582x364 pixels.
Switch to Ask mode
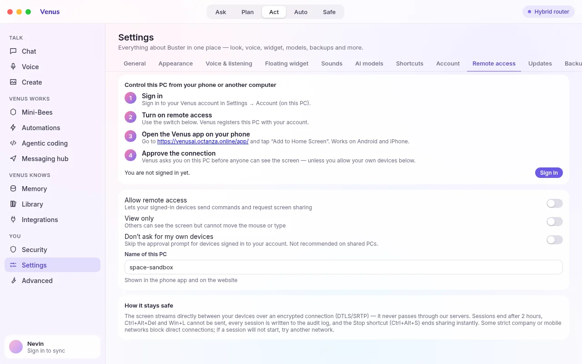pyautogui.click(x=221, y=12)
